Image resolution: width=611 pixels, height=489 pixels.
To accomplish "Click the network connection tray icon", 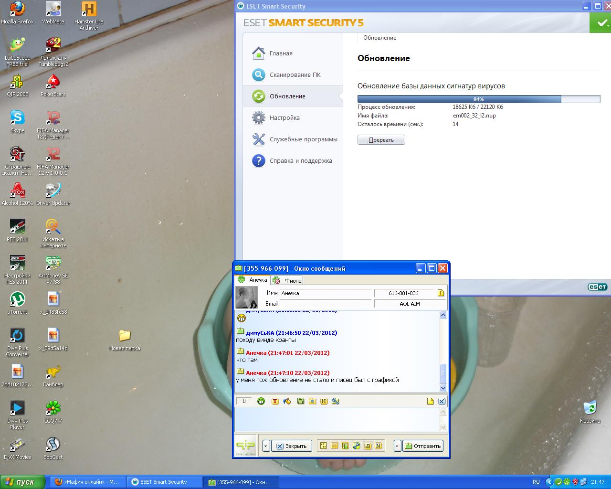I will (x=583, y=482).
